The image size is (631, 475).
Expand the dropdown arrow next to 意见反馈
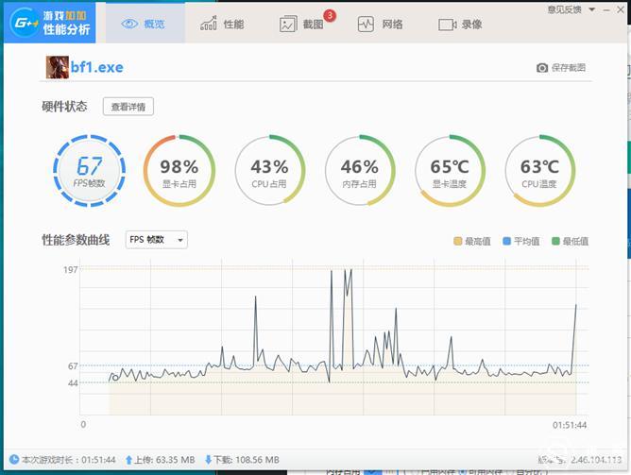click(x=592, y=9)
